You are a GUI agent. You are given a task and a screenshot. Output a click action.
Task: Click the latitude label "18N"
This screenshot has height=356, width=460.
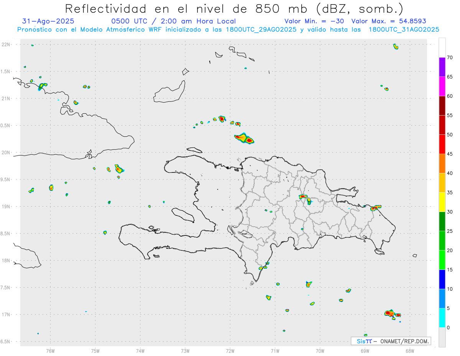pyautogui.click(x=6, y=260)
